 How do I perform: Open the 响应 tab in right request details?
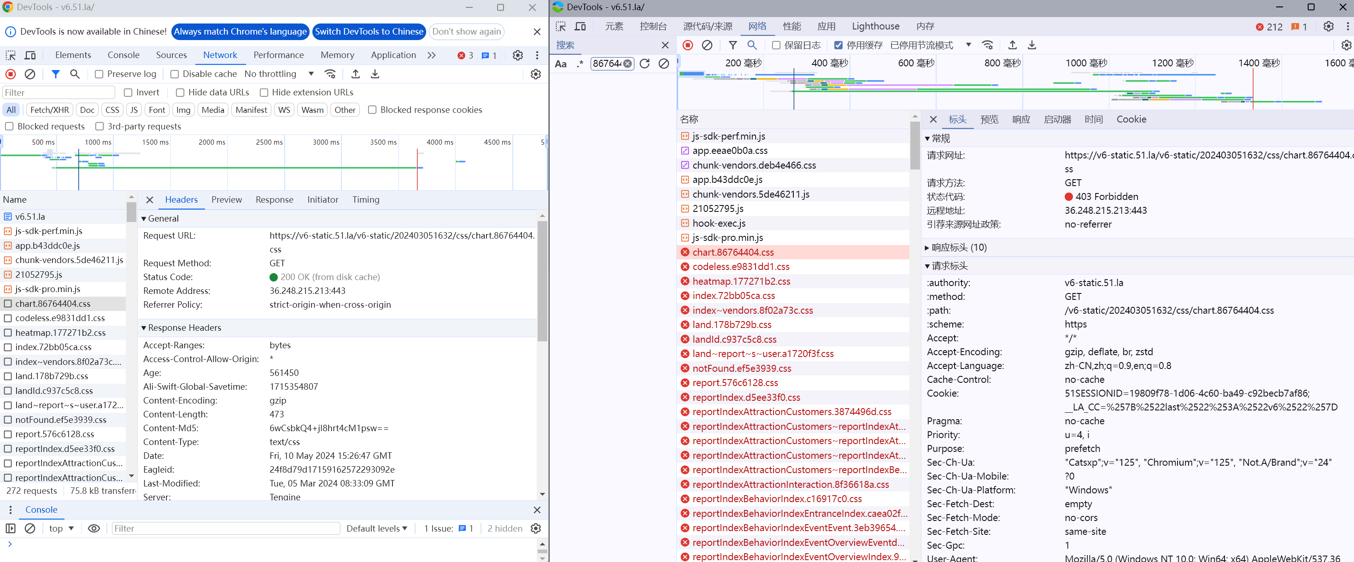click(x=1021, y=119)
